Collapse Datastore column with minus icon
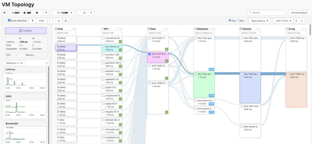Image resolution: width=312 pixels, height=144 pixels. coord(211,29)
